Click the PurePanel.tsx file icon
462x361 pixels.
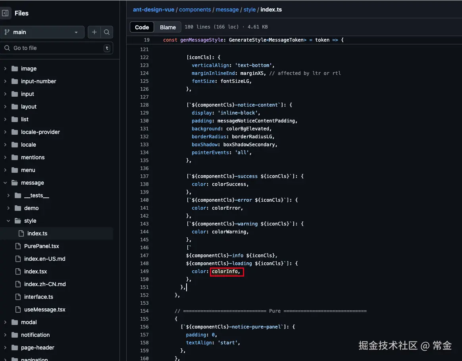[18, 246]
